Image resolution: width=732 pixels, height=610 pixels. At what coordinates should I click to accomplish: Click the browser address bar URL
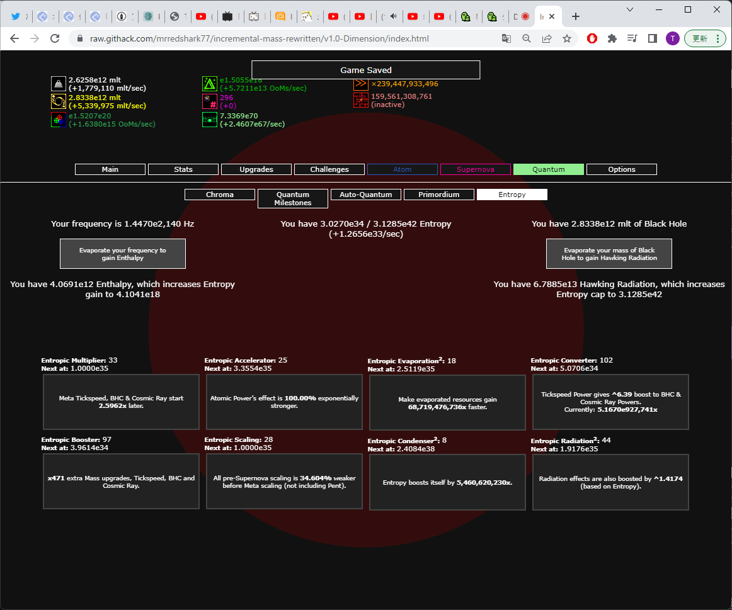[259, 38]
